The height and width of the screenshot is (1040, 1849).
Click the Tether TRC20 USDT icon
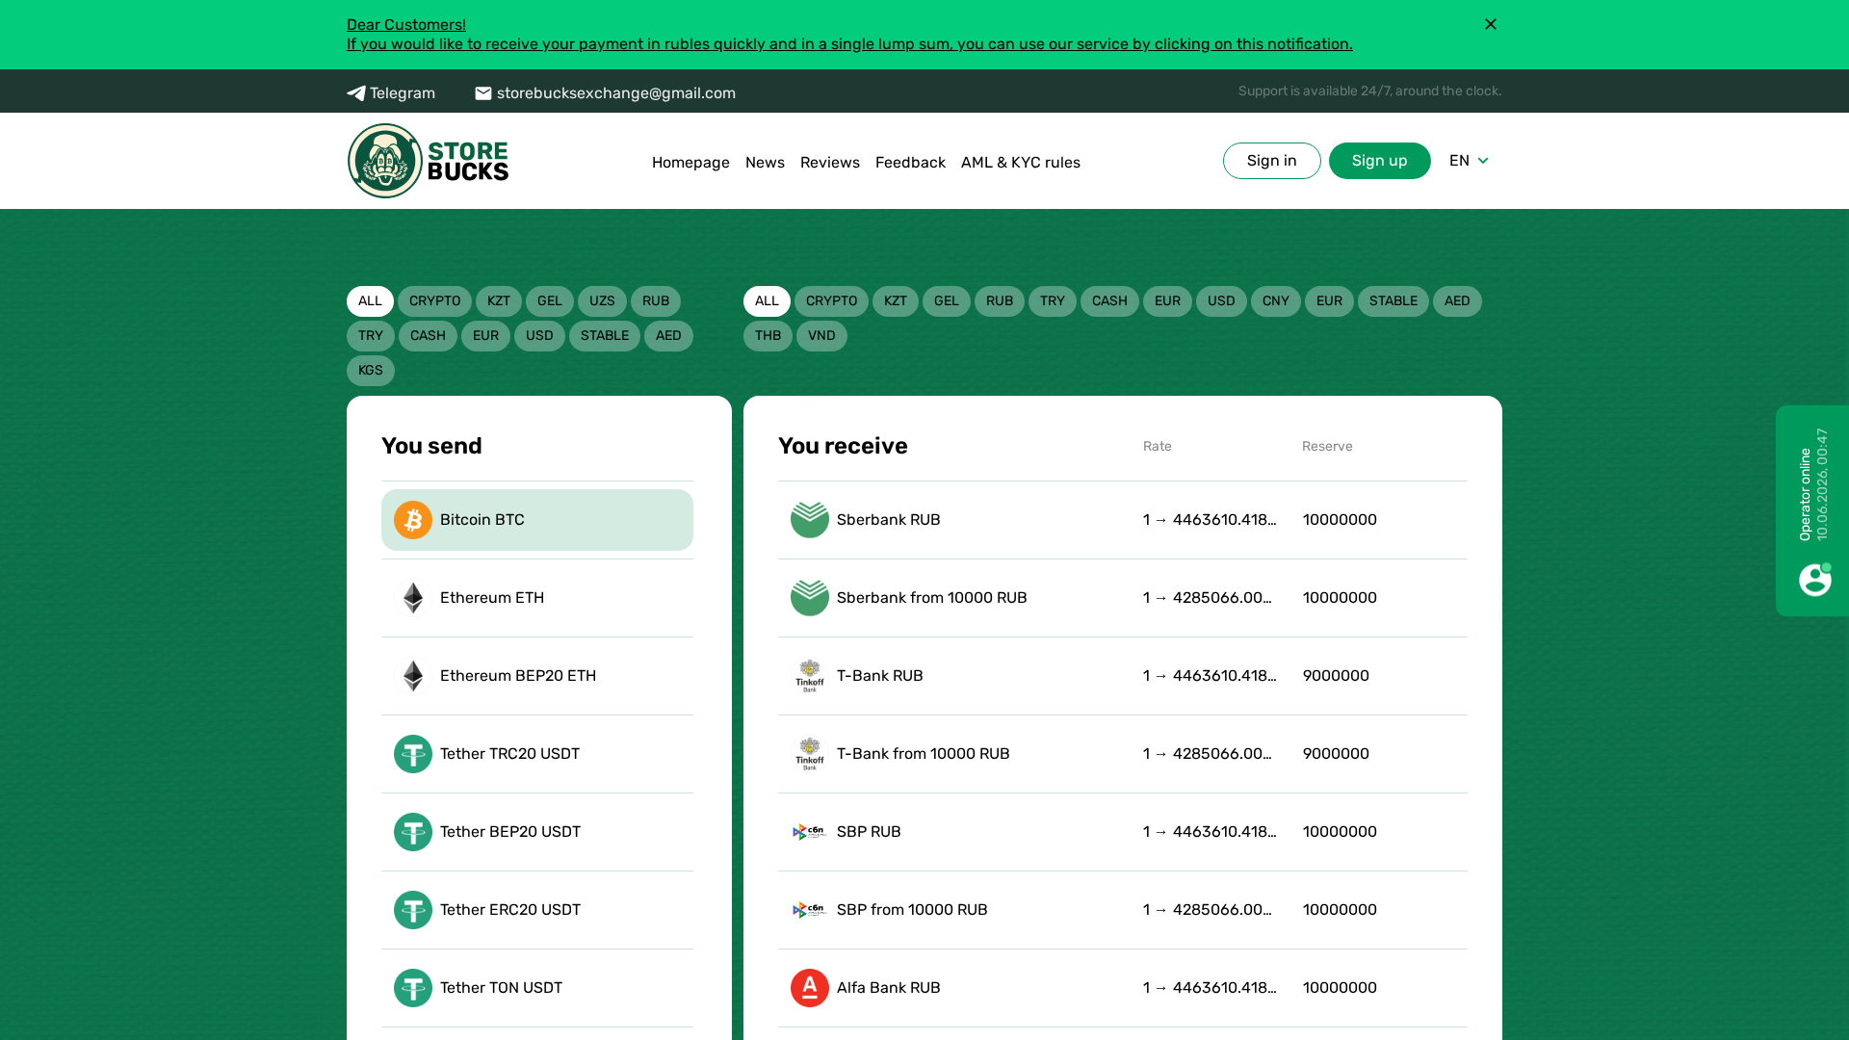tap(412, 754)
